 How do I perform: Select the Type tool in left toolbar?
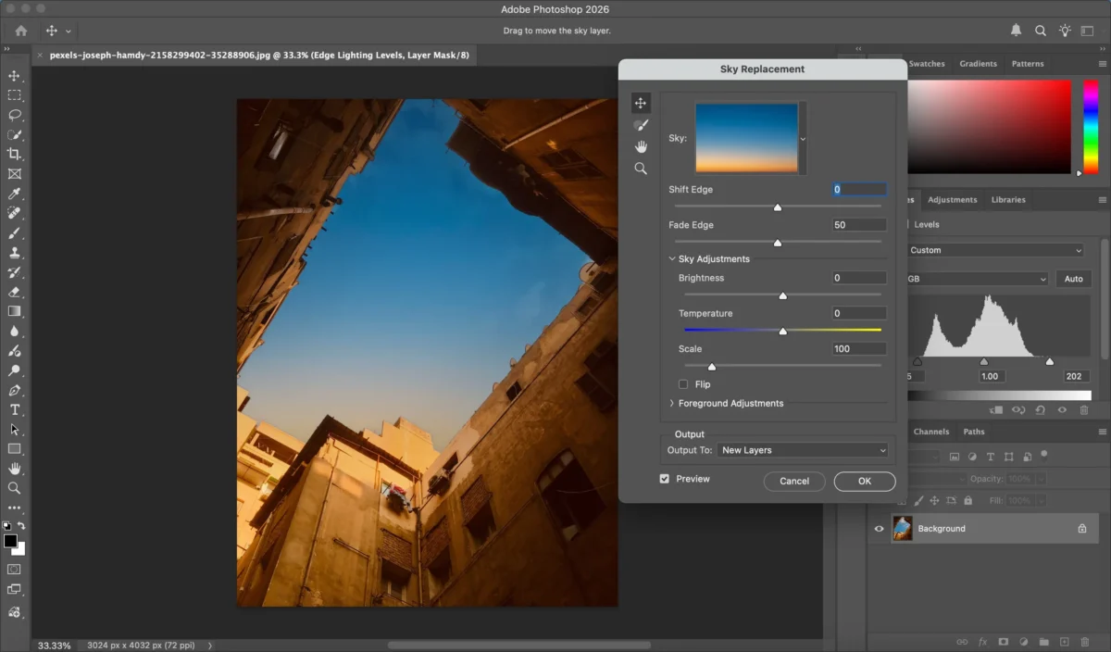coord(14,409)
